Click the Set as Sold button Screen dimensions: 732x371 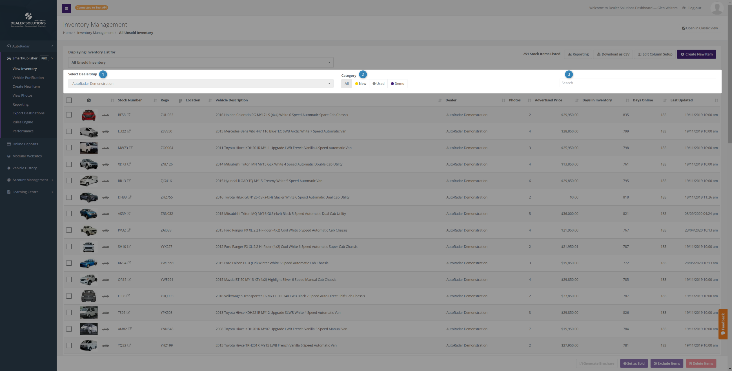coord(634,364)
